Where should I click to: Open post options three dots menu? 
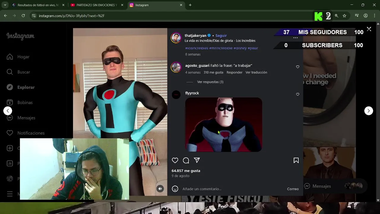coord(295,38)
